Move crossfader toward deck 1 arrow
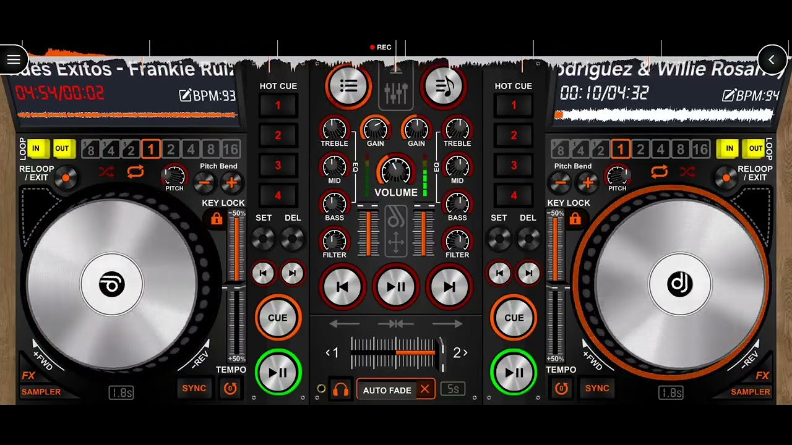Image resolution: width=792 pixels, height=445 pixels. coord(345,323)
